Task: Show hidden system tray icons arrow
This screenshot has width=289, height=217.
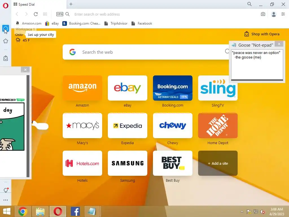Action: [242, 212]
